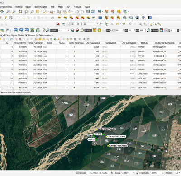Image resolution: width=181 pixels, height=176 pixels.
Task: Open the Malla menu
Action: (61, 7)
